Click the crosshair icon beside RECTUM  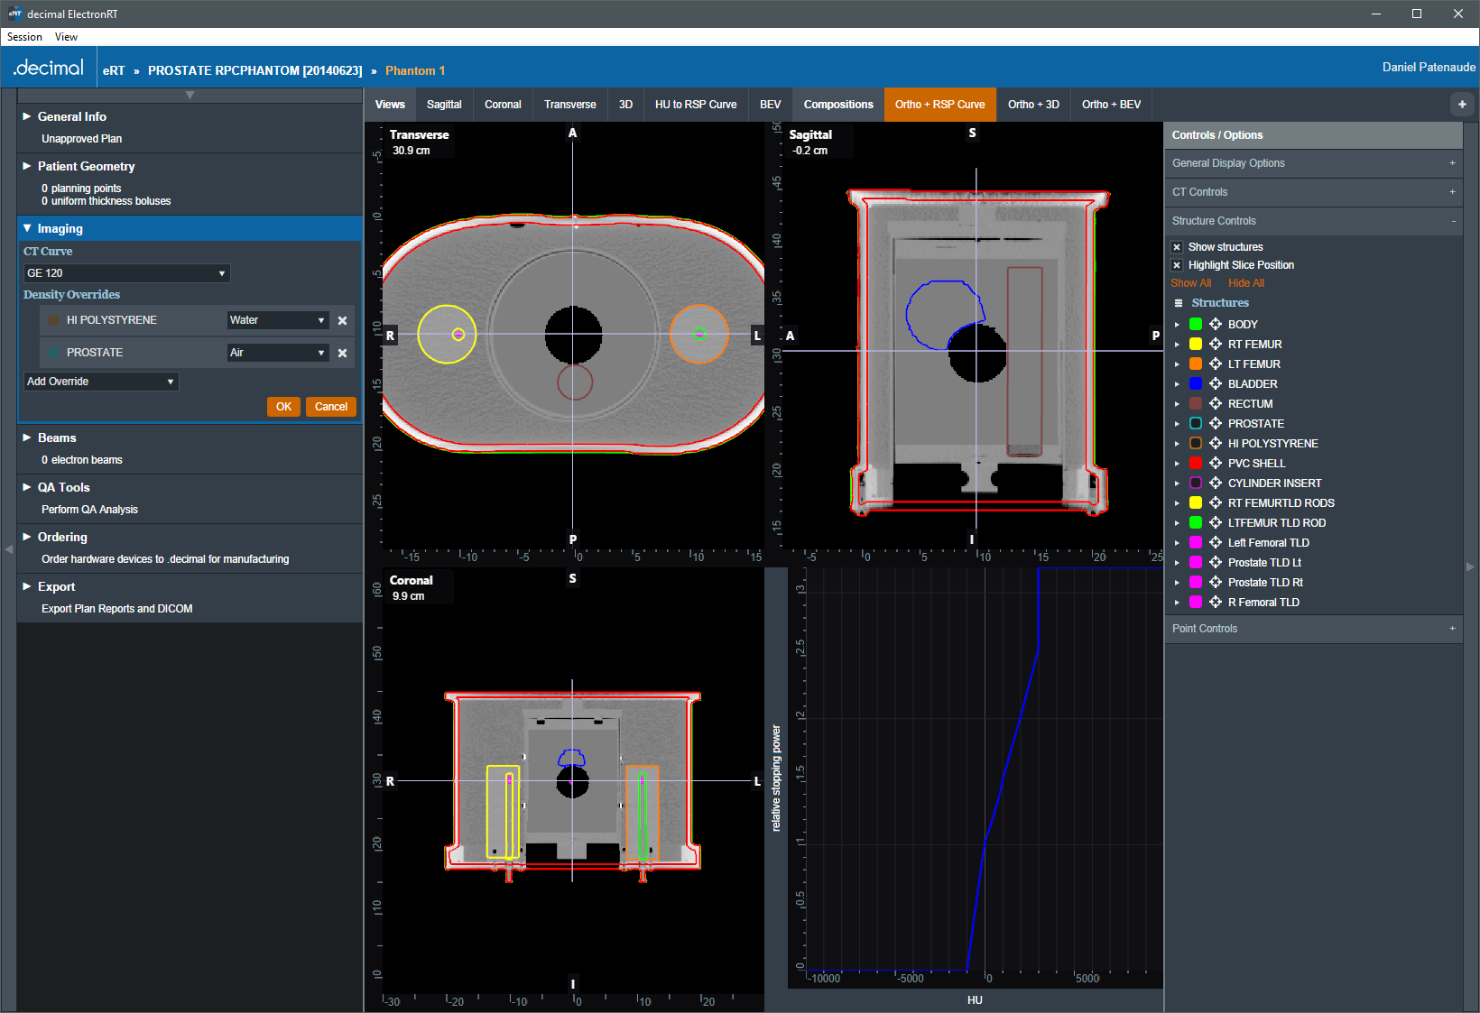[1216, 404]
